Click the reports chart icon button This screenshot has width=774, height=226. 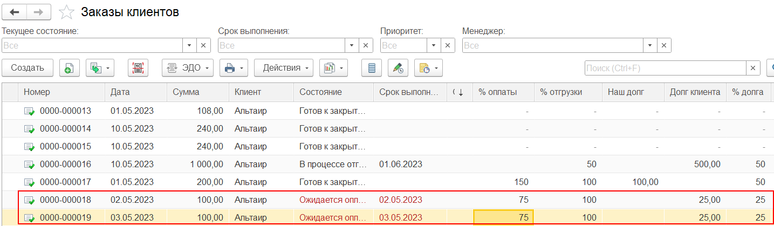333,68
